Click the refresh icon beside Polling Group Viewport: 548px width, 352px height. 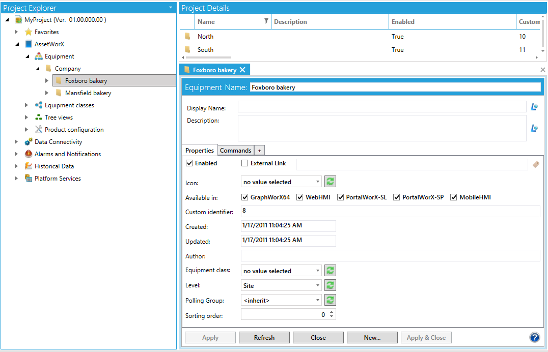coord(330,300)
